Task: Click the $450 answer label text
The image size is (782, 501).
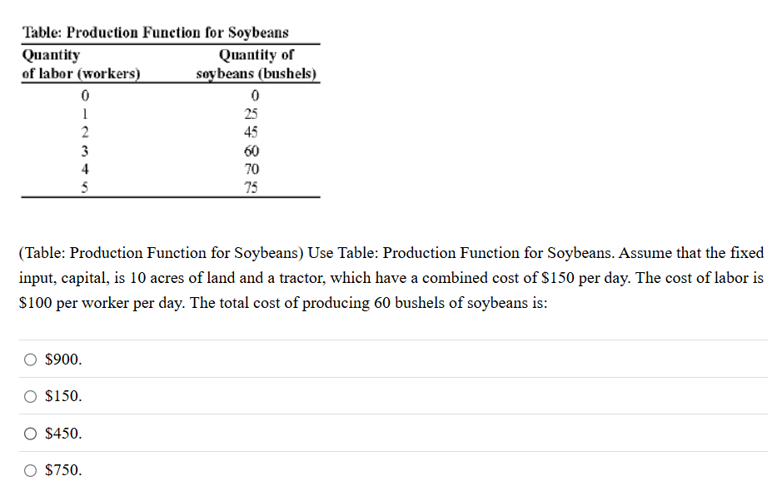Action: (62, 433)
